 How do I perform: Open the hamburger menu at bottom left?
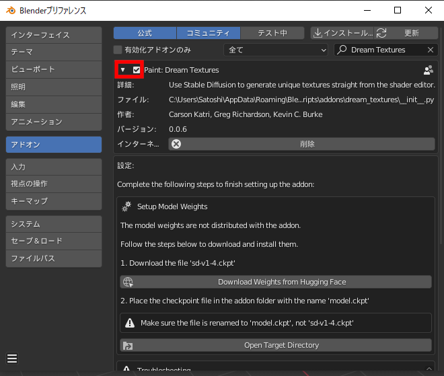click(x=12, y=358)
